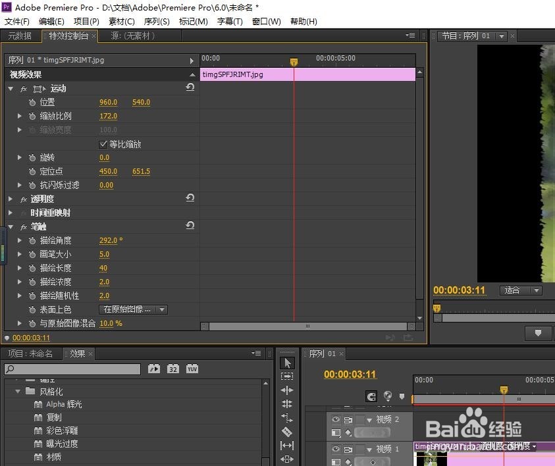
Task: Click the 描绘长度 value 40
Action: [103, 268]
